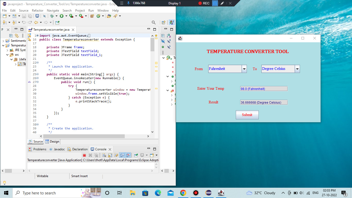Collapse the src folder node

pyautogui.click(x=7, y=55)
